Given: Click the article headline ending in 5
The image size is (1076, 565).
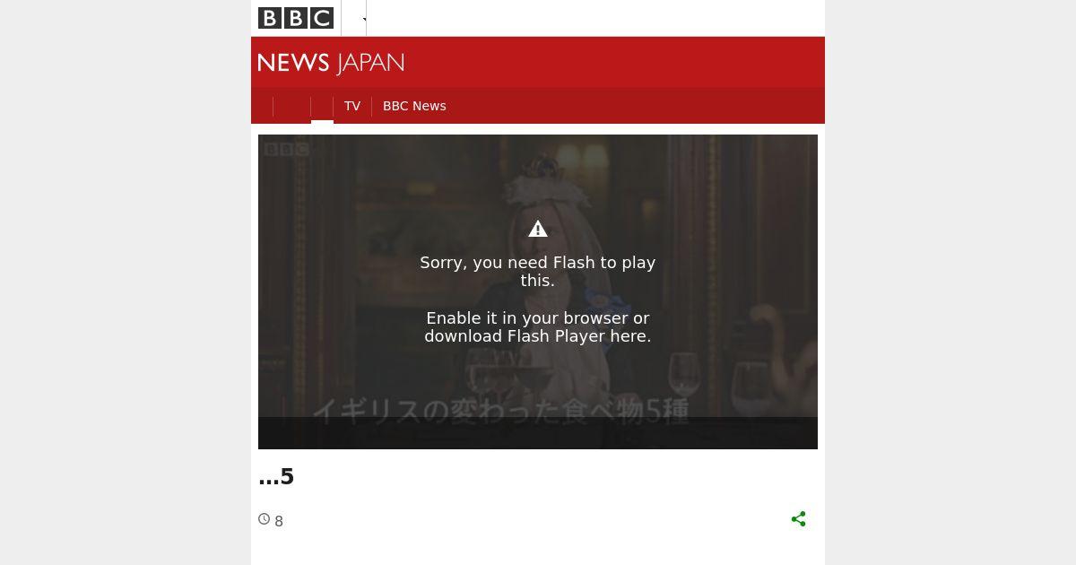Looking at the screenshot, I should 276,477.
